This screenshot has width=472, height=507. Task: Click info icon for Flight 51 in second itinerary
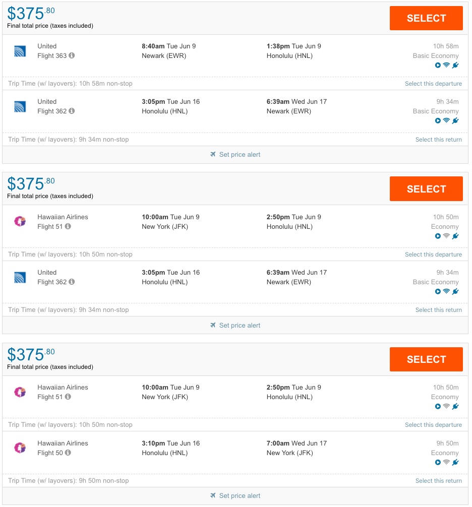point(68,226)
